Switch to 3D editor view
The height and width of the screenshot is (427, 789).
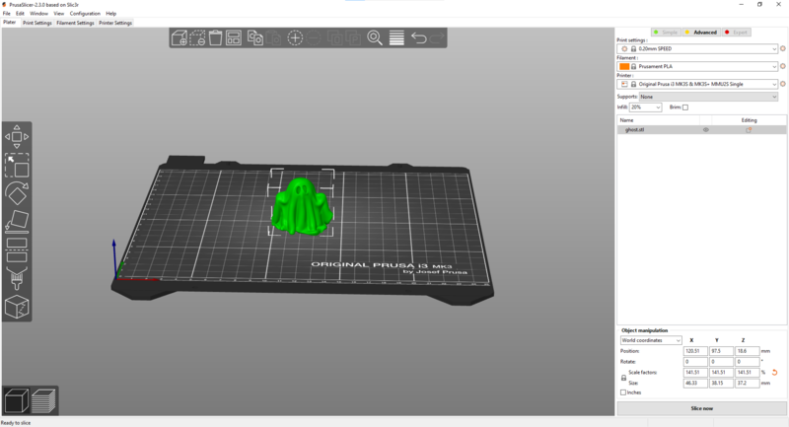[16, 400]
